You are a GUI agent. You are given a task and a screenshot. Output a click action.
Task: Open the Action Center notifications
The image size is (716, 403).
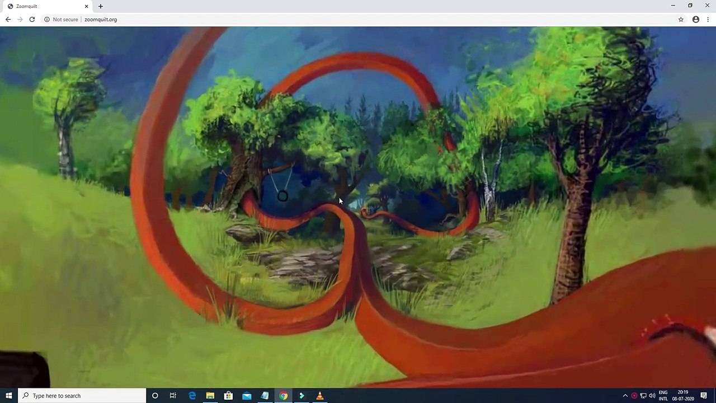pos(704,396)
